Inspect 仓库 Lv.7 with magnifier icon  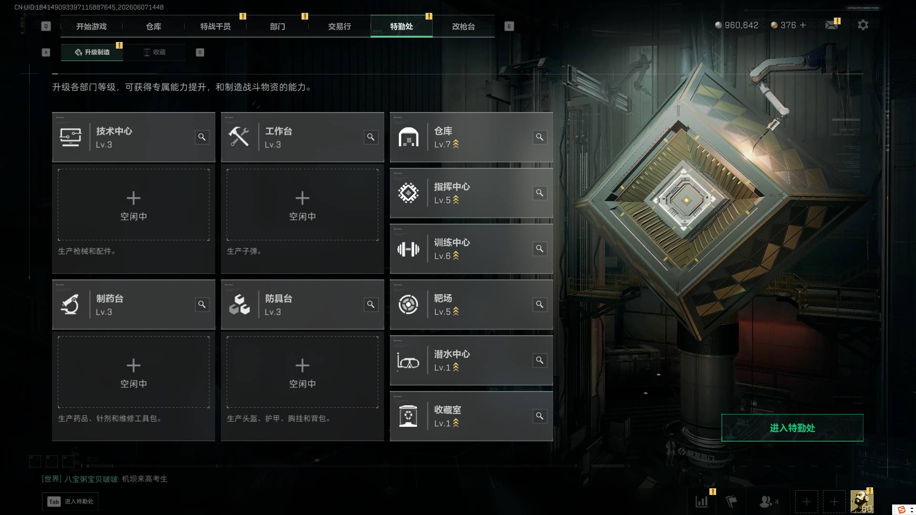point(540,137)
